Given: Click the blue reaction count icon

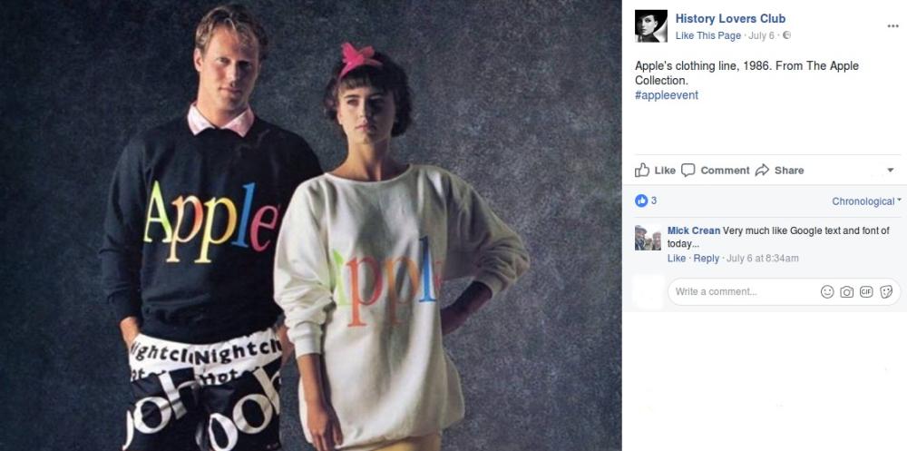Looking at the screenshot, I should (641, 201).
